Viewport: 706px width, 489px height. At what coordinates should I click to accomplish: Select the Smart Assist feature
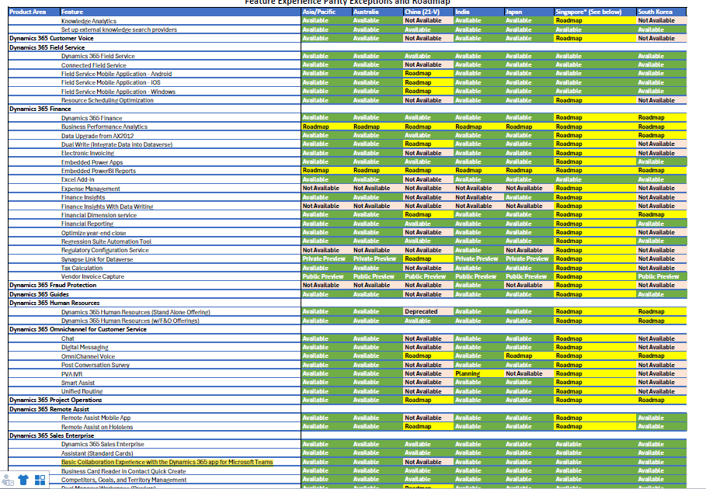click(78, 383)
